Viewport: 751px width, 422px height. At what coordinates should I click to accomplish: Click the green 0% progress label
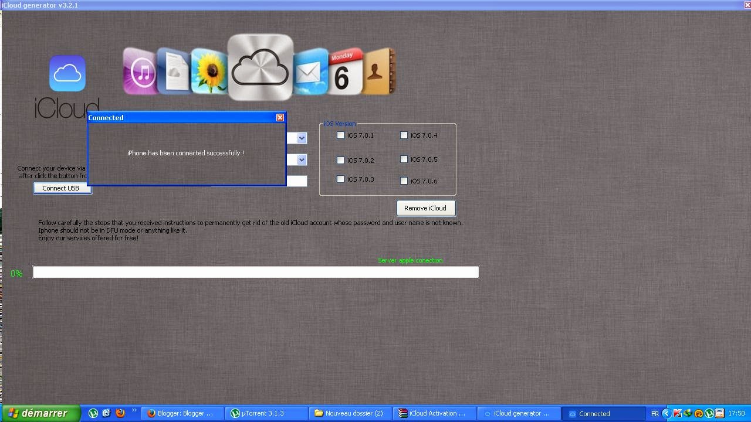click(x=16, y=274)
